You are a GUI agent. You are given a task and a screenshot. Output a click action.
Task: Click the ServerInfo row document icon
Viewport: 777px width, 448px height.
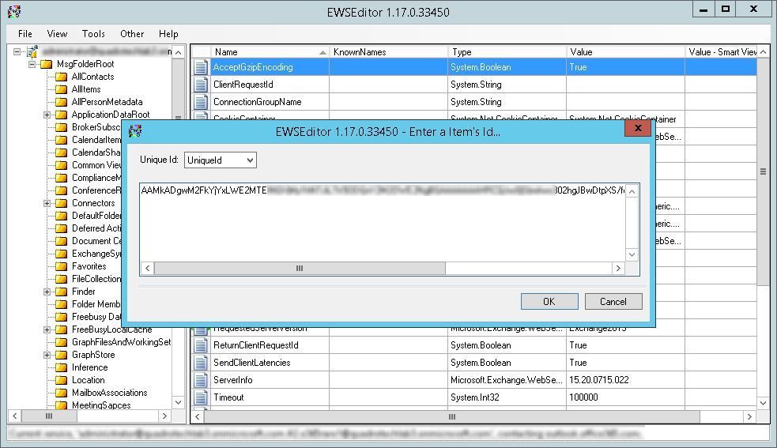point(201,379)
